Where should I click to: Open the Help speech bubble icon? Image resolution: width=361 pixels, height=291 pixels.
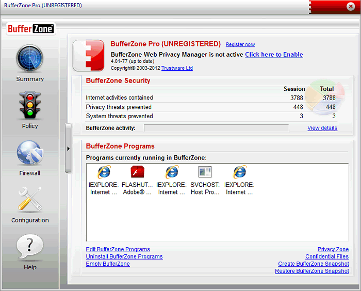tap(30, 247)
